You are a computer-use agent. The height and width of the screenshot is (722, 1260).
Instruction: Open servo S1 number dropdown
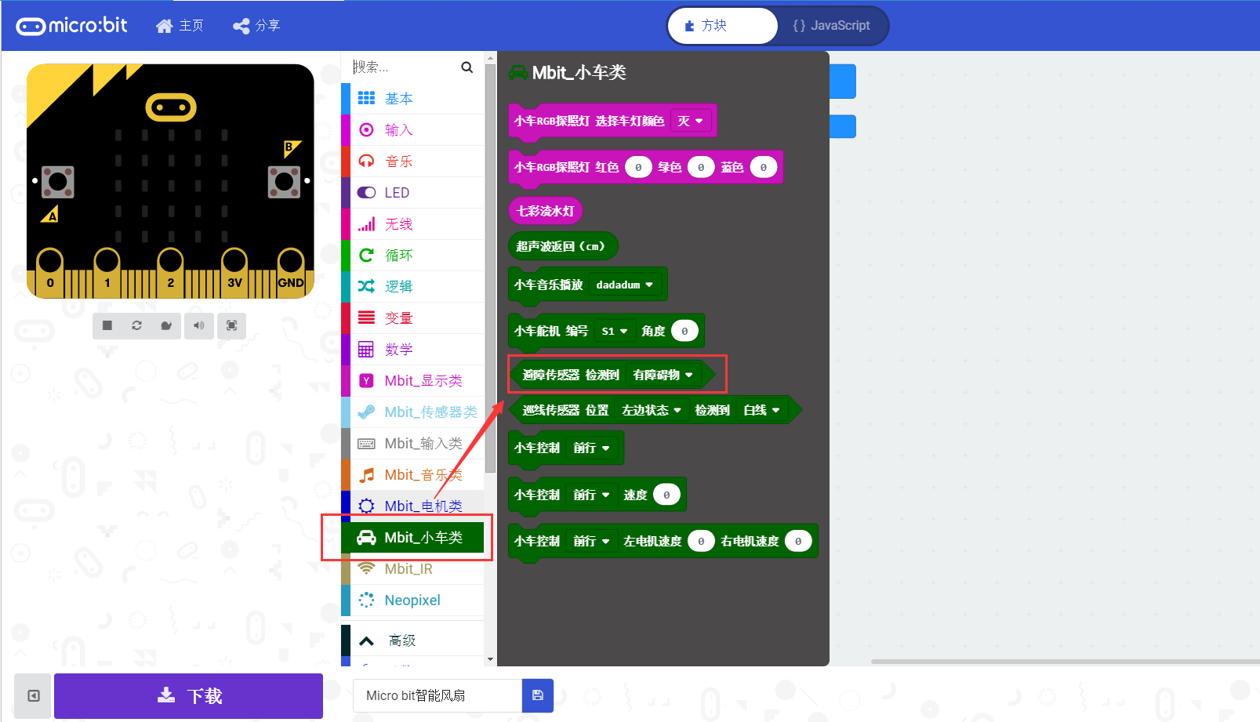(615, 331)
